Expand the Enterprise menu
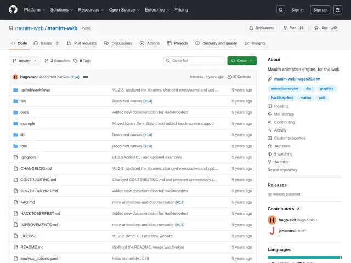The image size is (351, 263). pos(157,10)
